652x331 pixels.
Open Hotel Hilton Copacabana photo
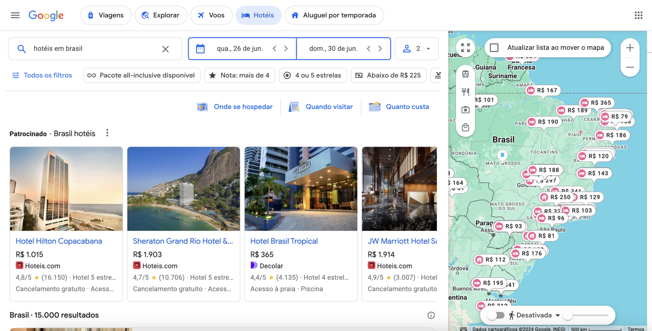(x=66, y=189)
